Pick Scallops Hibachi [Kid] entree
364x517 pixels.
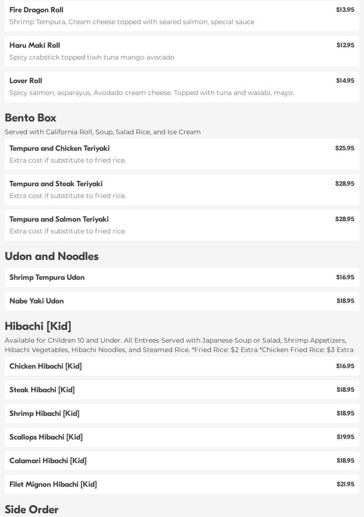[x=182, y=437]
